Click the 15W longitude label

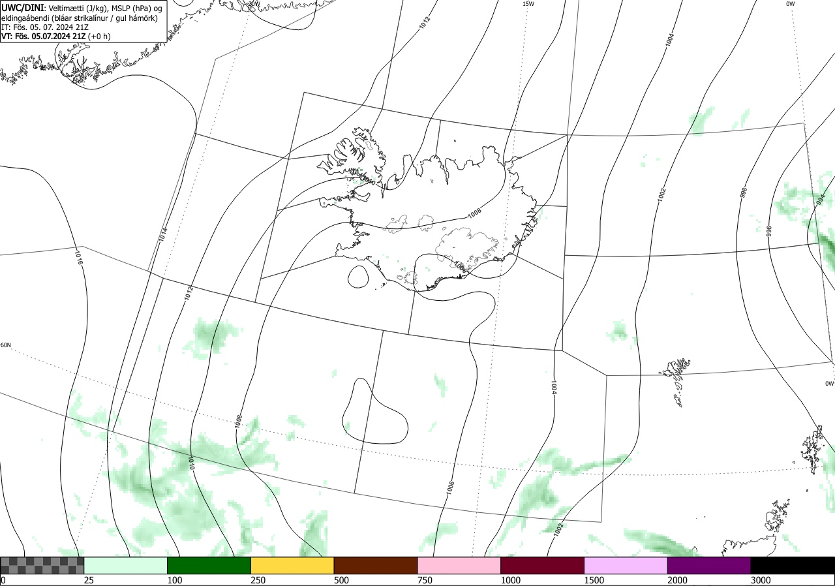528,4
